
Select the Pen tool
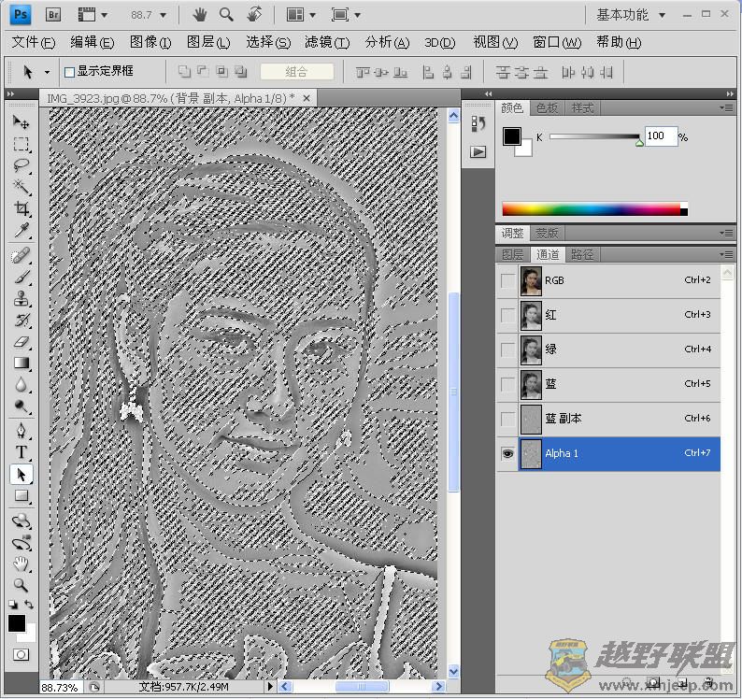21,430
